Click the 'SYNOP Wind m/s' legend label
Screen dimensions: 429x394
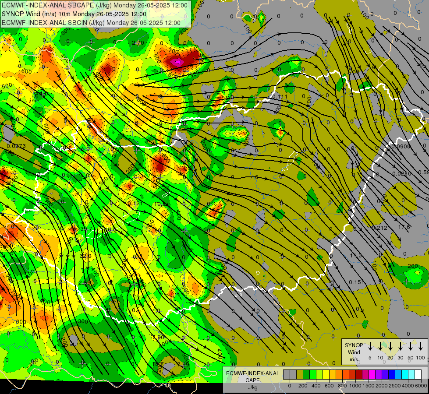pos(354,352)
